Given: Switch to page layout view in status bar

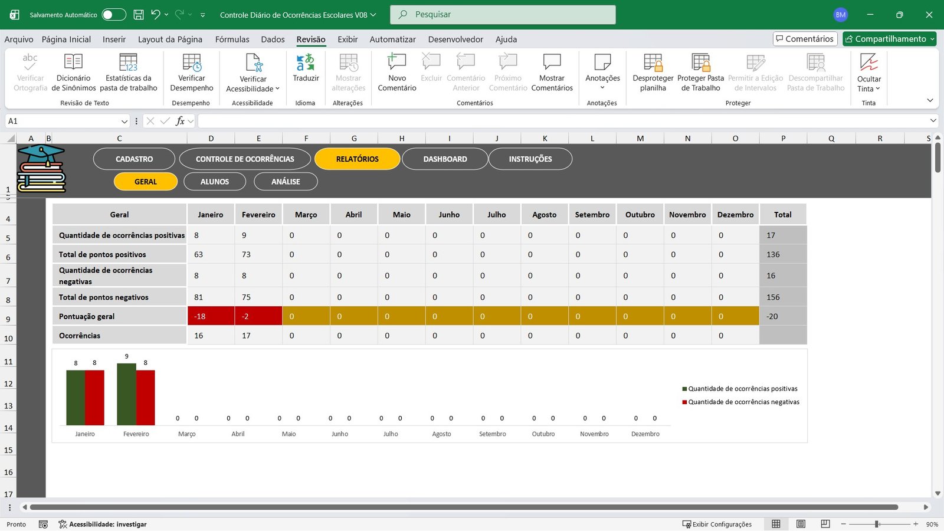Looking at the screenshot, I should [801, 524].
